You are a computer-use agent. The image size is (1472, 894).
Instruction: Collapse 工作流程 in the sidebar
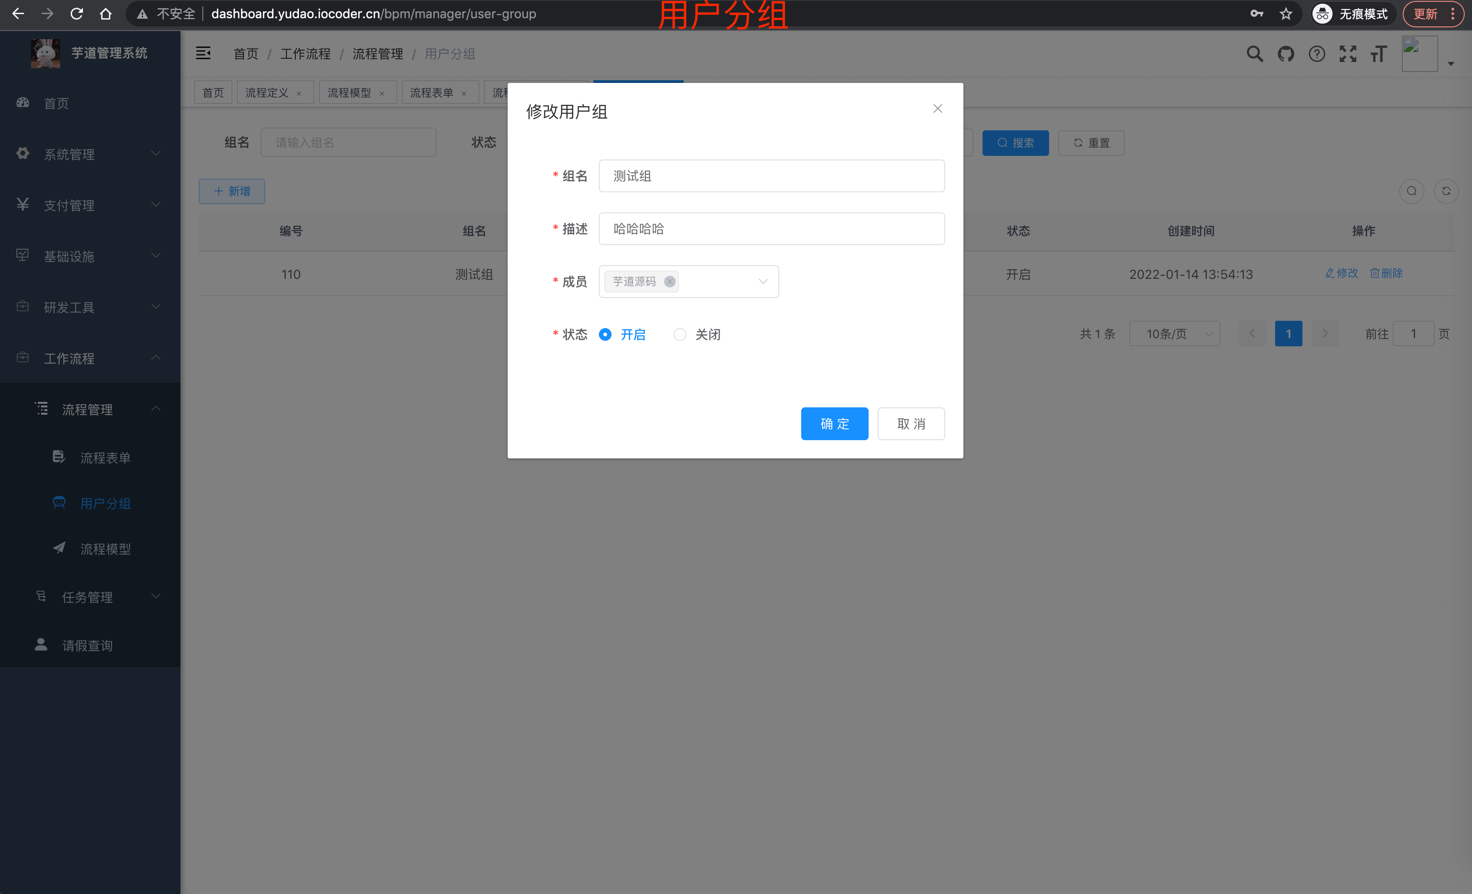(x=90, y=358)
